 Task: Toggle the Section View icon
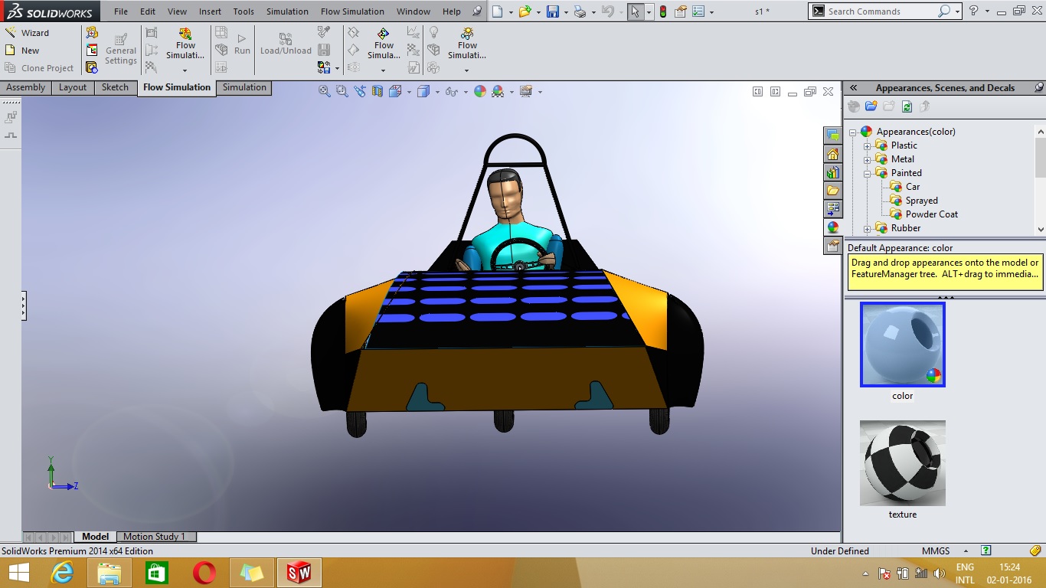click(378, 91)
